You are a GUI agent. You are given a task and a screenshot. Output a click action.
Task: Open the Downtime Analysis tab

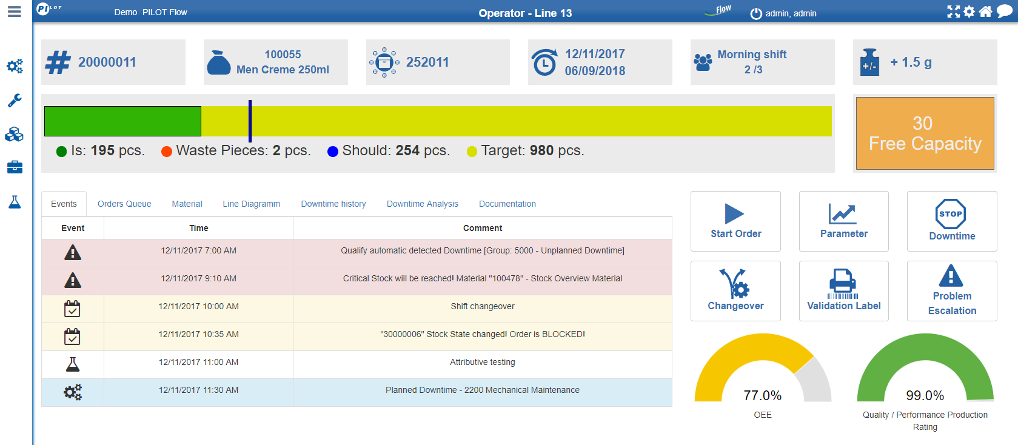tap(423, 204)
